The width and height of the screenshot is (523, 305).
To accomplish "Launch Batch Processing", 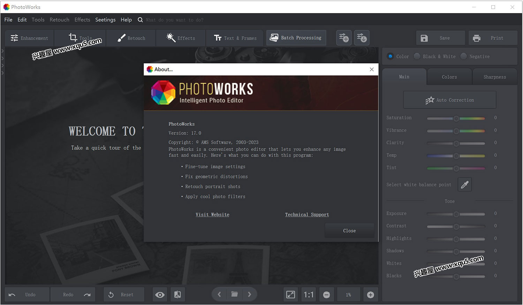I will tap(296, 38).
